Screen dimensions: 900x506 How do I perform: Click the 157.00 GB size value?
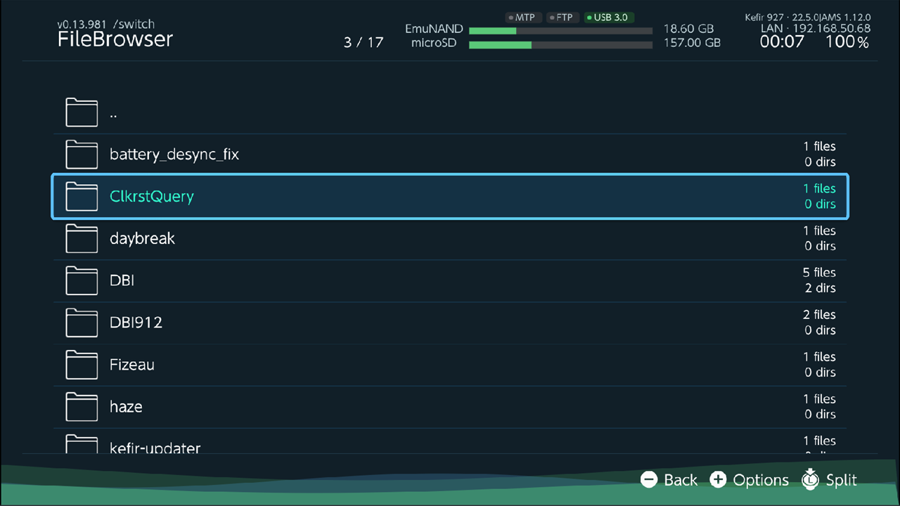tap(692, 43)
